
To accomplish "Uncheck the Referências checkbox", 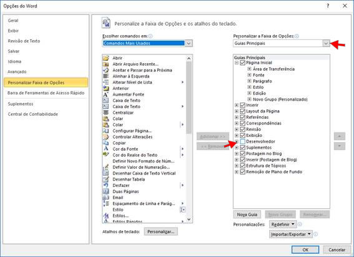I will tap(242, 118).
